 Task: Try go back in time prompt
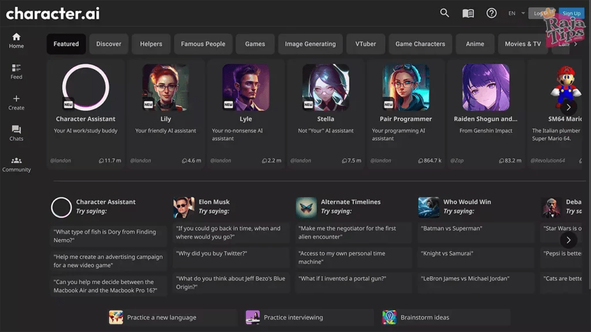tap(231, 232)
